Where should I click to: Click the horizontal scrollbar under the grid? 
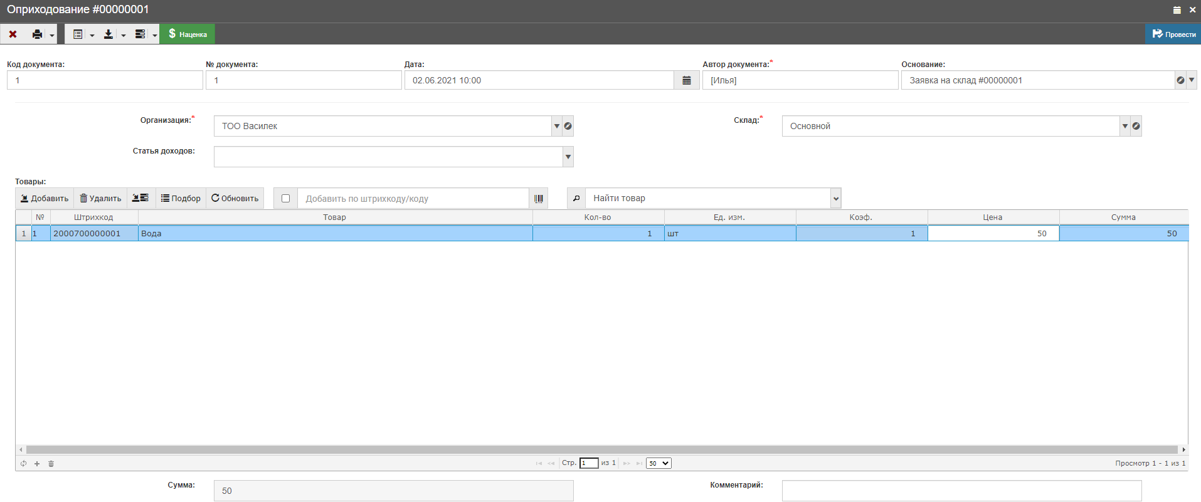601,449
